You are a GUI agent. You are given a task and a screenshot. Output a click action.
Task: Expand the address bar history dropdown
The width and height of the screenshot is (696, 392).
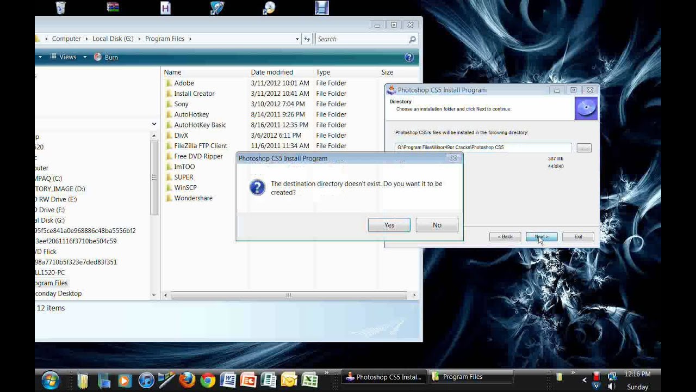tap(297, 39)
